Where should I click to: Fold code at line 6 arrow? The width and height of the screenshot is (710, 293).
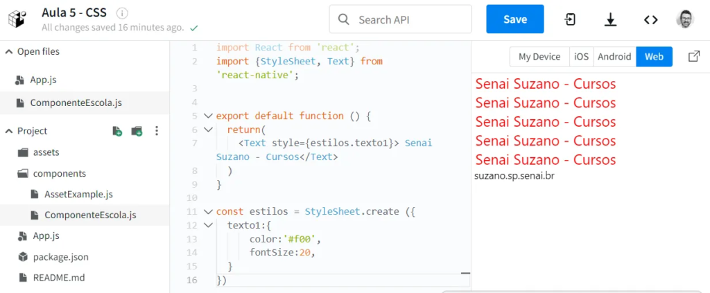point(208,130)
